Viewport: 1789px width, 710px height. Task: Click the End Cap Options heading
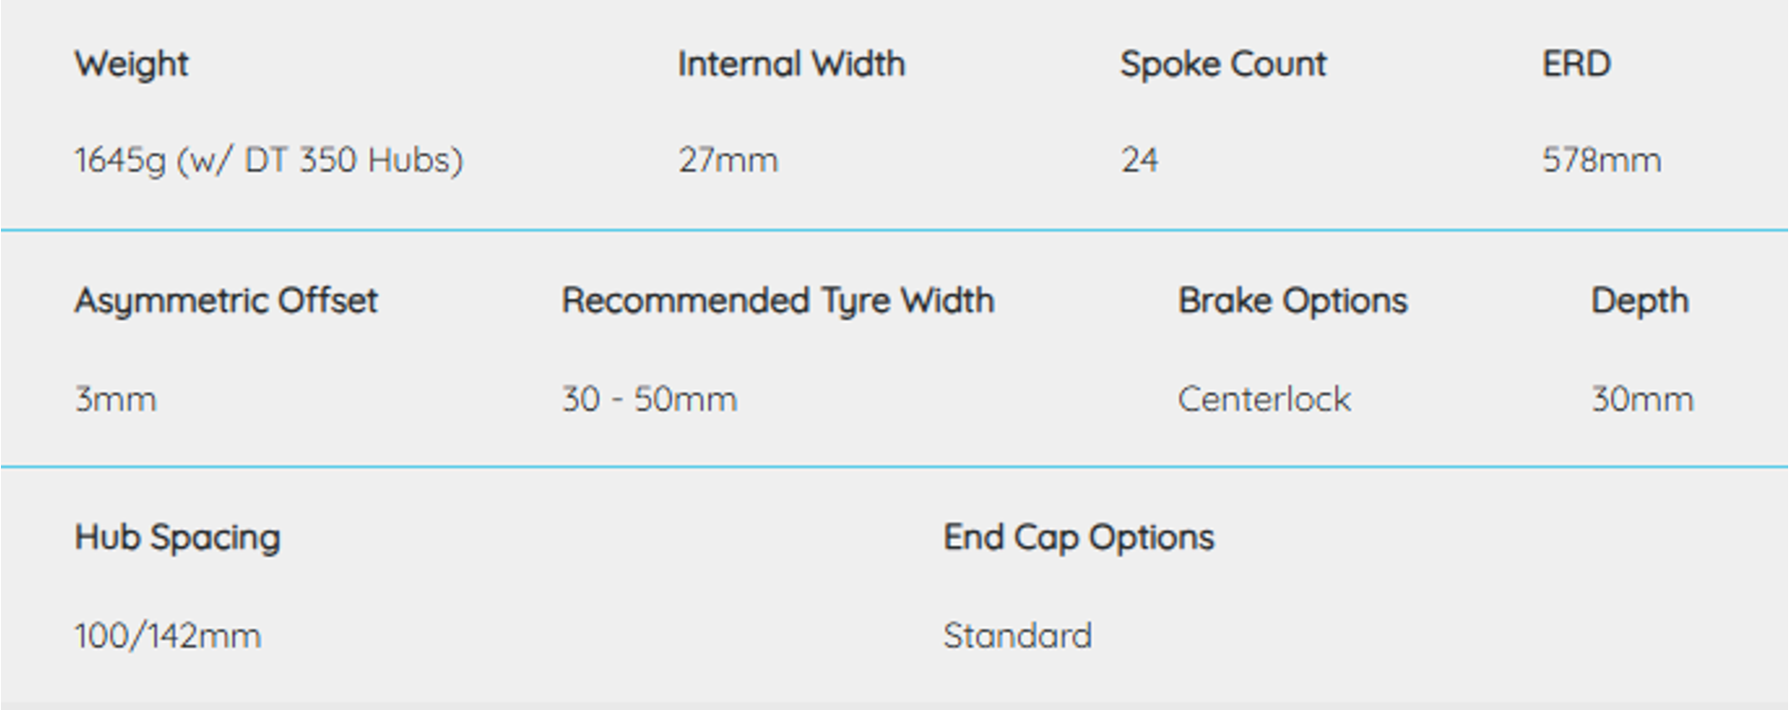tap(1078, 538)
